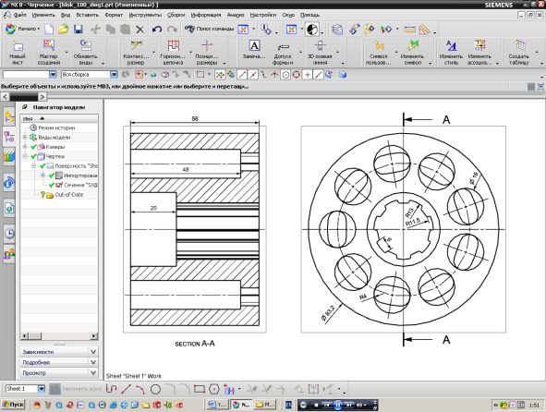Open the Sheet 1 selector dropdown
Screen dimensions: 546x412
coord(42,389)
